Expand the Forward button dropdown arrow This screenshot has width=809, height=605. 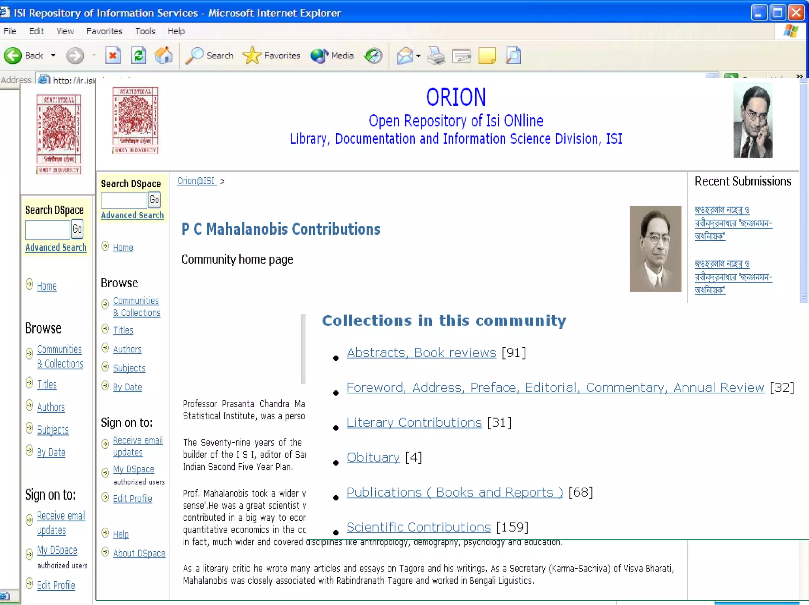tap(94, 56)
